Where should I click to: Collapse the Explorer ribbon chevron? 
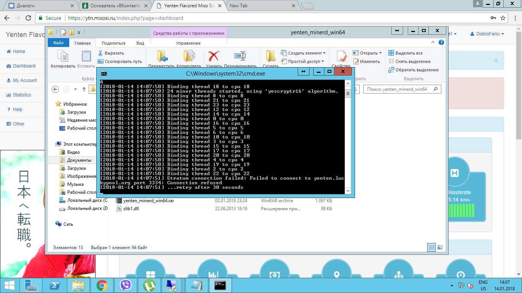[433, 43]
